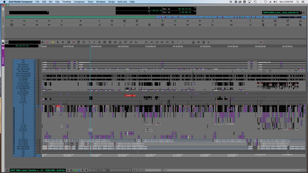Open the Composer menu

[x=79, y=2]
